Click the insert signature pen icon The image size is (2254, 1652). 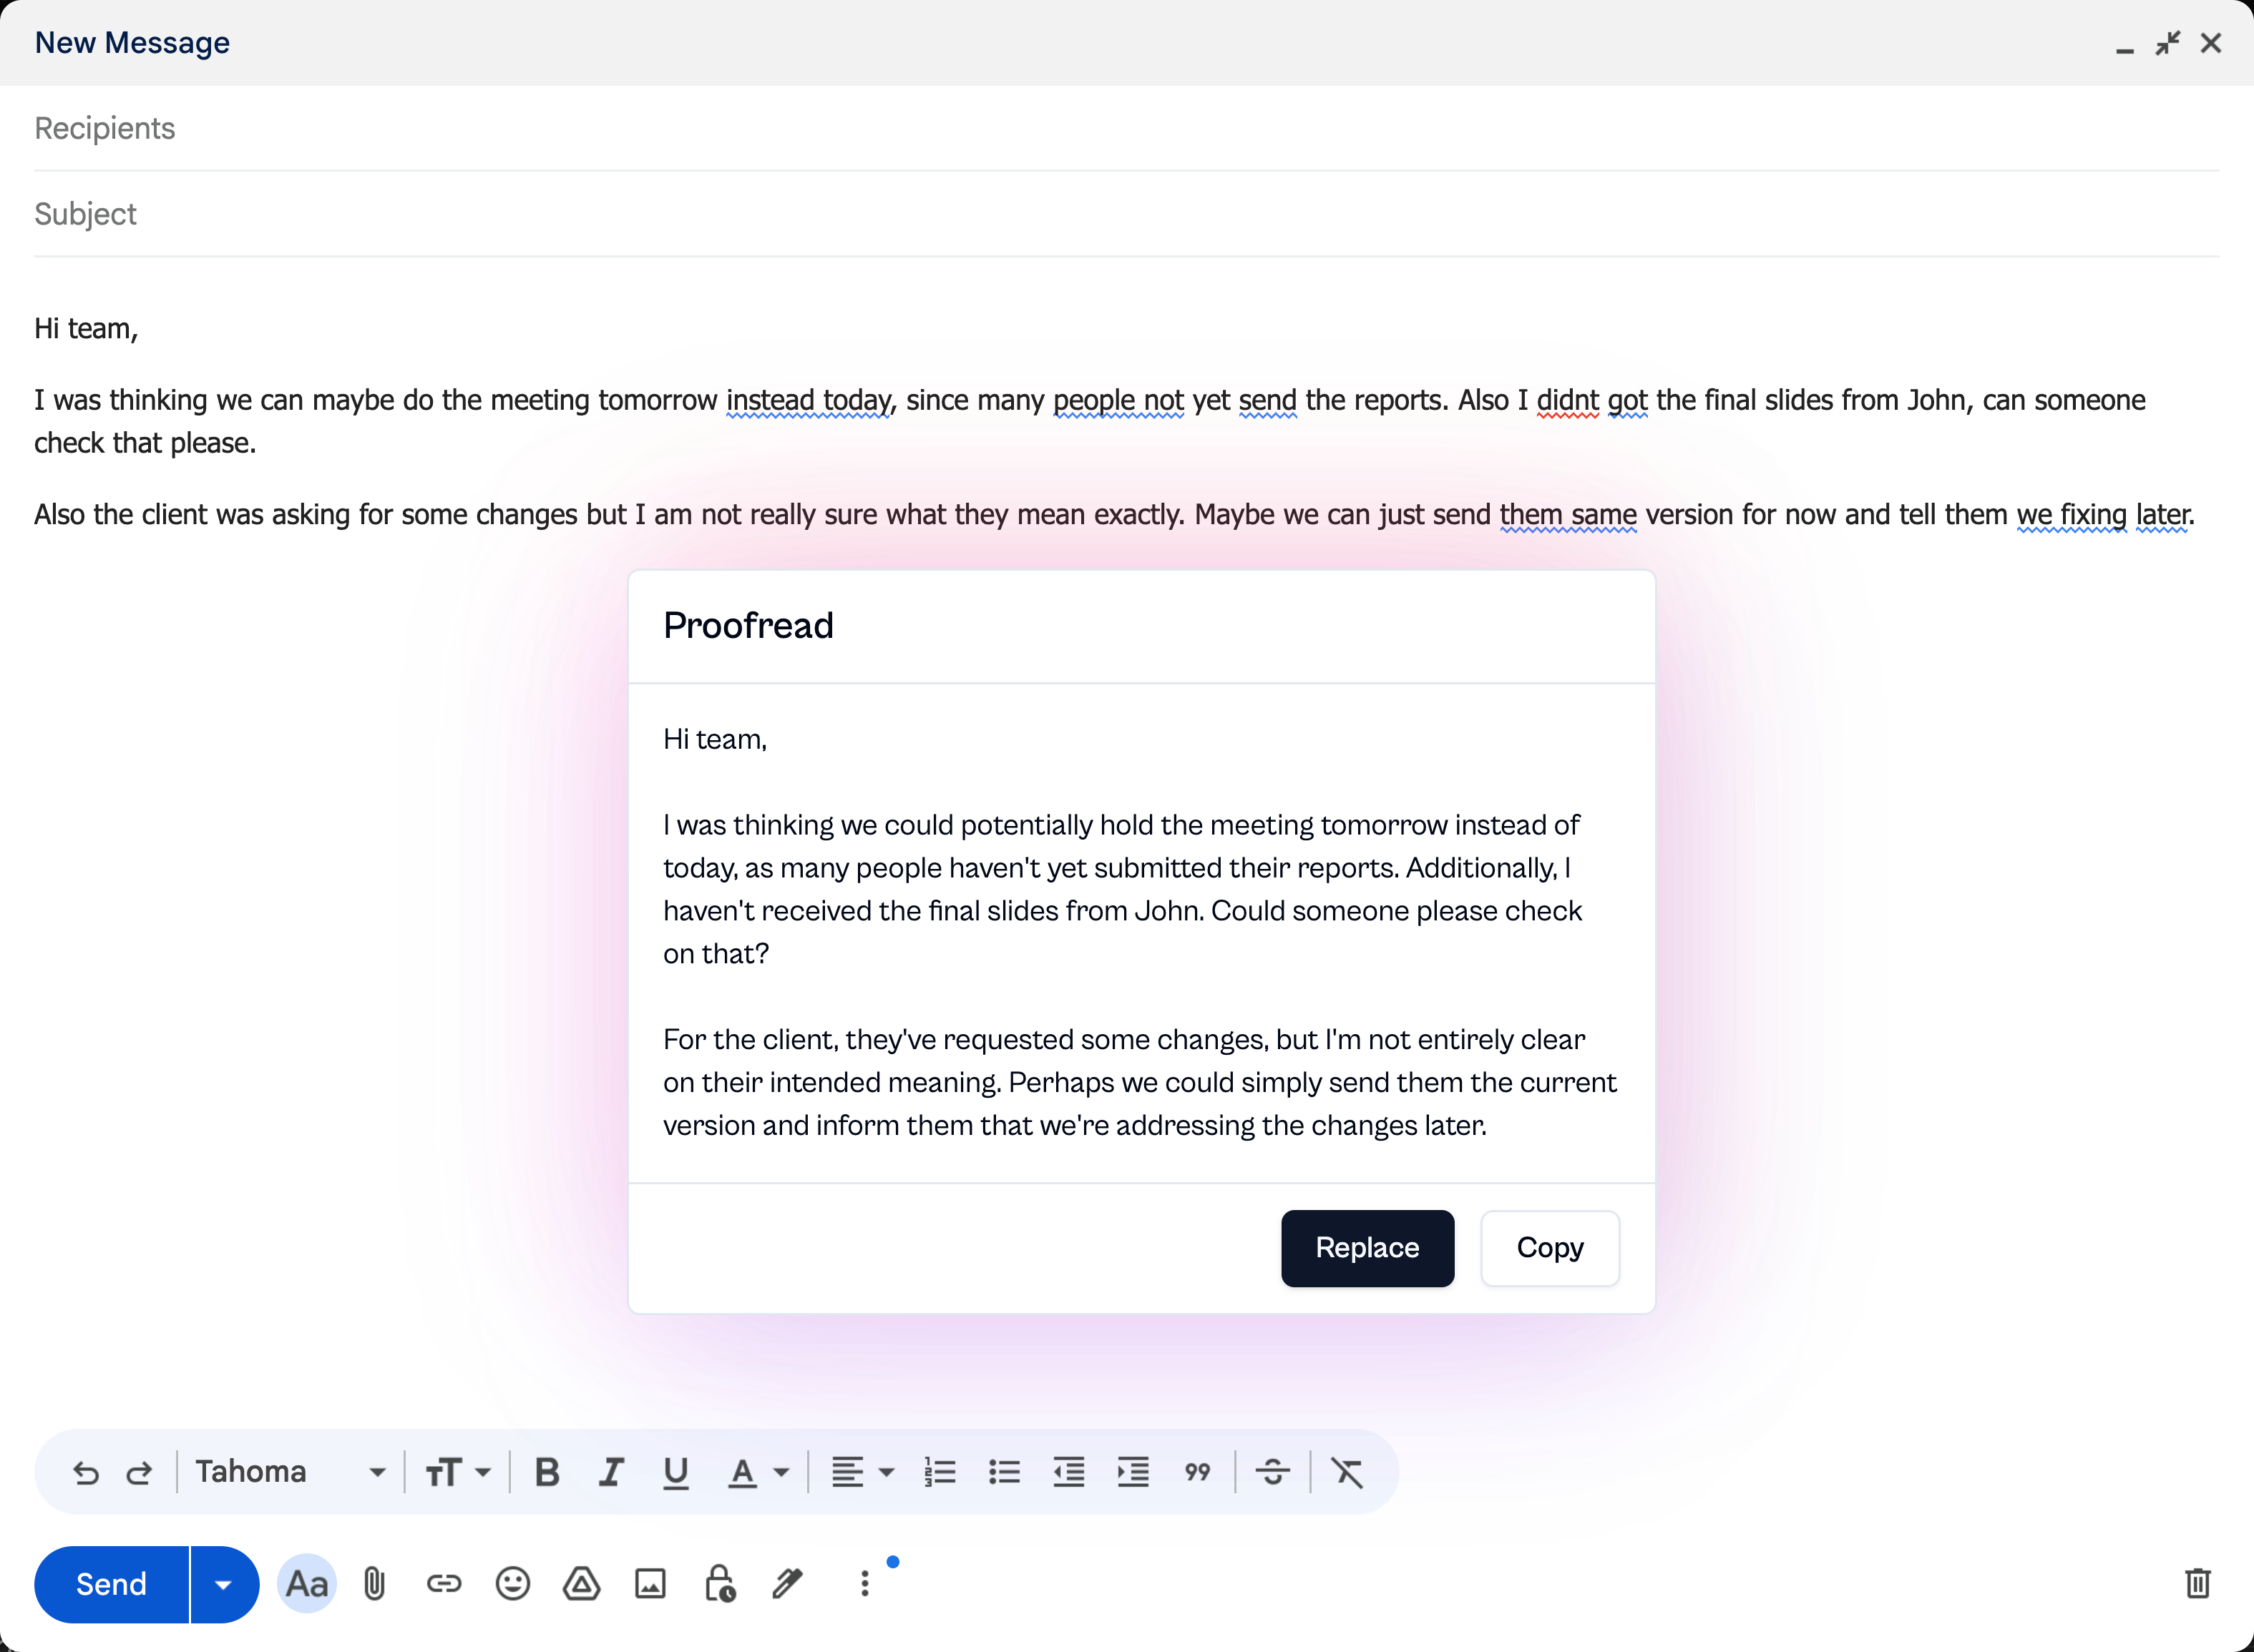787,1584
